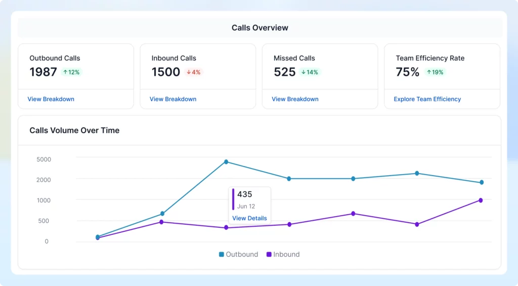Open View Breakdown under Missed Calls
This screenshot has width=518, height=286.
295,99
